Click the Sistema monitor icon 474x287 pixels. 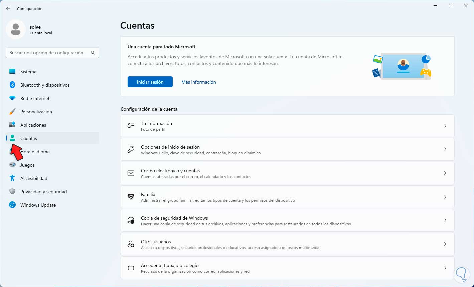[x=12, y=72]
